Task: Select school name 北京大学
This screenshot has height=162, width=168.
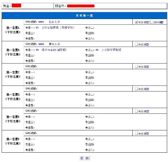Action: [54, 22]
